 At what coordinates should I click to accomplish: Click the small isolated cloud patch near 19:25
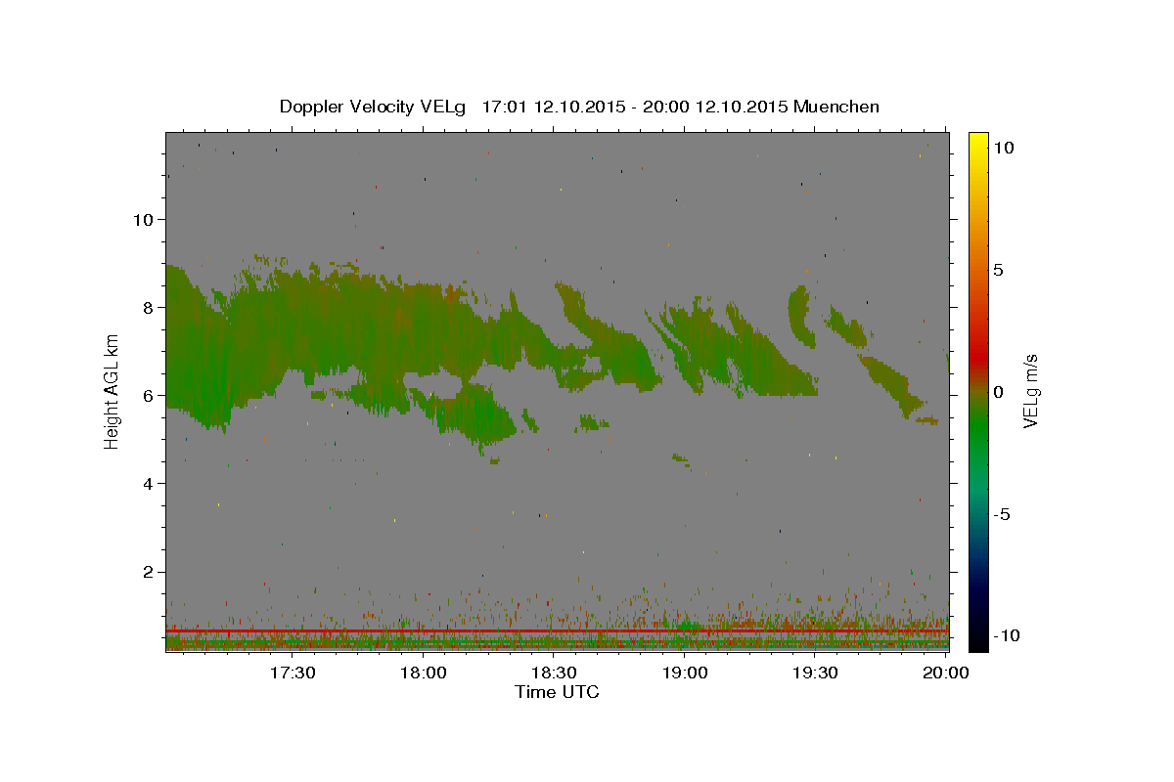800,316
